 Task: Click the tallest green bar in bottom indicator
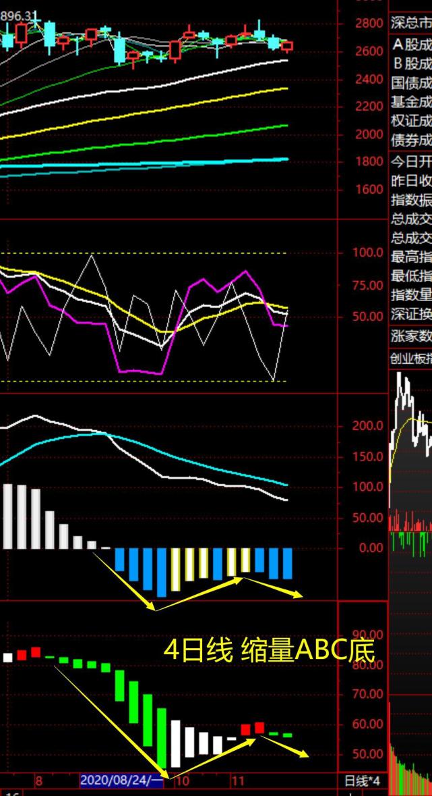[x=162, y=737]
